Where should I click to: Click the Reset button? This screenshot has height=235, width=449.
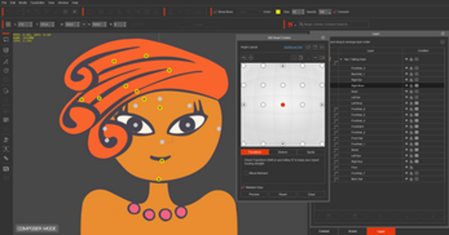283,195
